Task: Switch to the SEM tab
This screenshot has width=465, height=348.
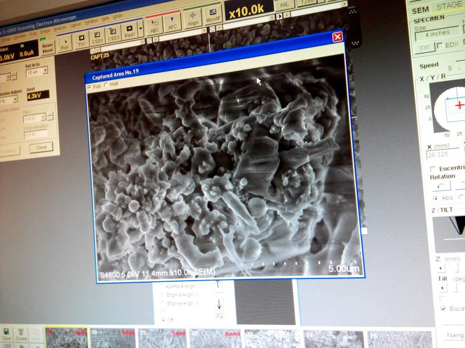Action: click(x=420, y=10)
